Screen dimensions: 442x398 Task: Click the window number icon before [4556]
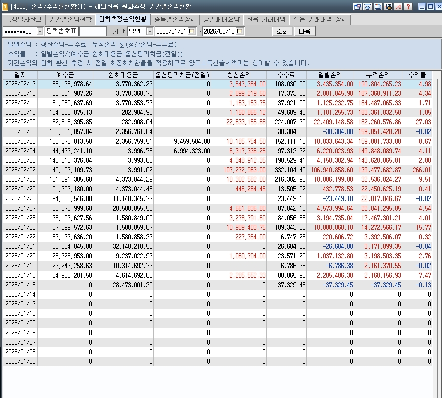tap(5, 6)
